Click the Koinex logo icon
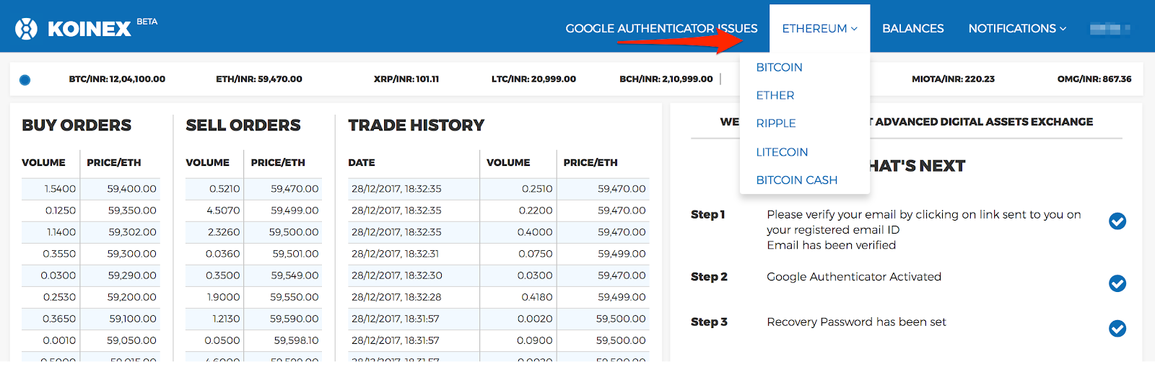The width and height of the screenshot is (1155, 380). click(26, 28)
